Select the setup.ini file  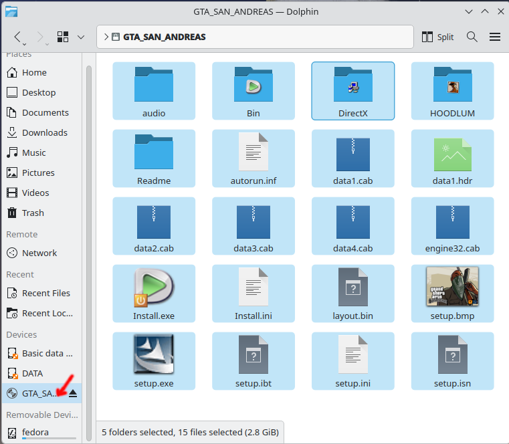(353, 361)
